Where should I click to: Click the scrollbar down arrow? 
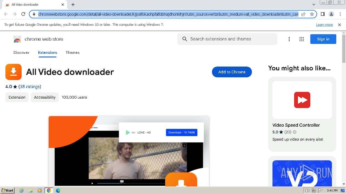[x=344, y=184]
